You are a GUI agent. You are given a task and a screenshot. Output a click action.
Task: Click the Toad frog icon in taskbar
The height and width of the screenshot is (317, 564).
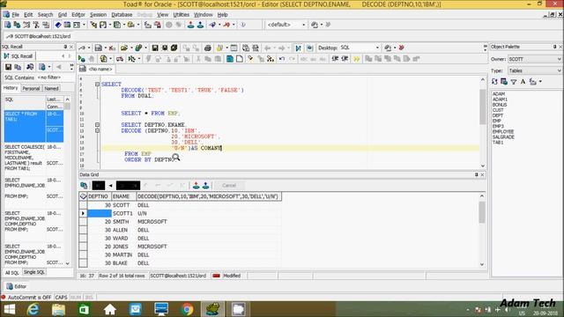tap(212, 309)
